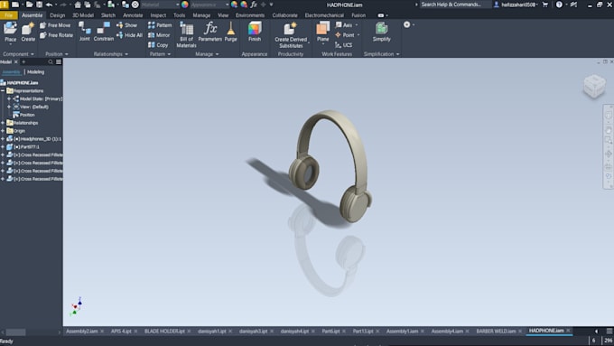Open the Design ribbon tab
The width and height of the screenshot is (614, 346).
58,15
